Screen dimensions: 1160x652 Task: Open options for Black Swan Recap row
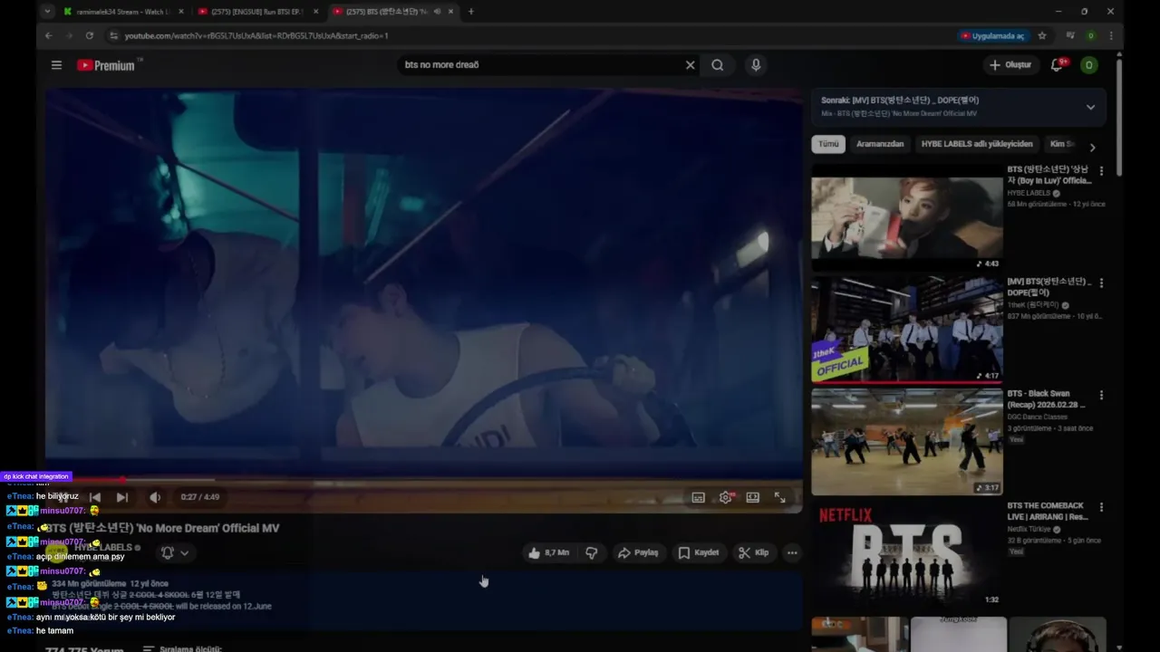pyautogui.click(x=1101, y=396)
